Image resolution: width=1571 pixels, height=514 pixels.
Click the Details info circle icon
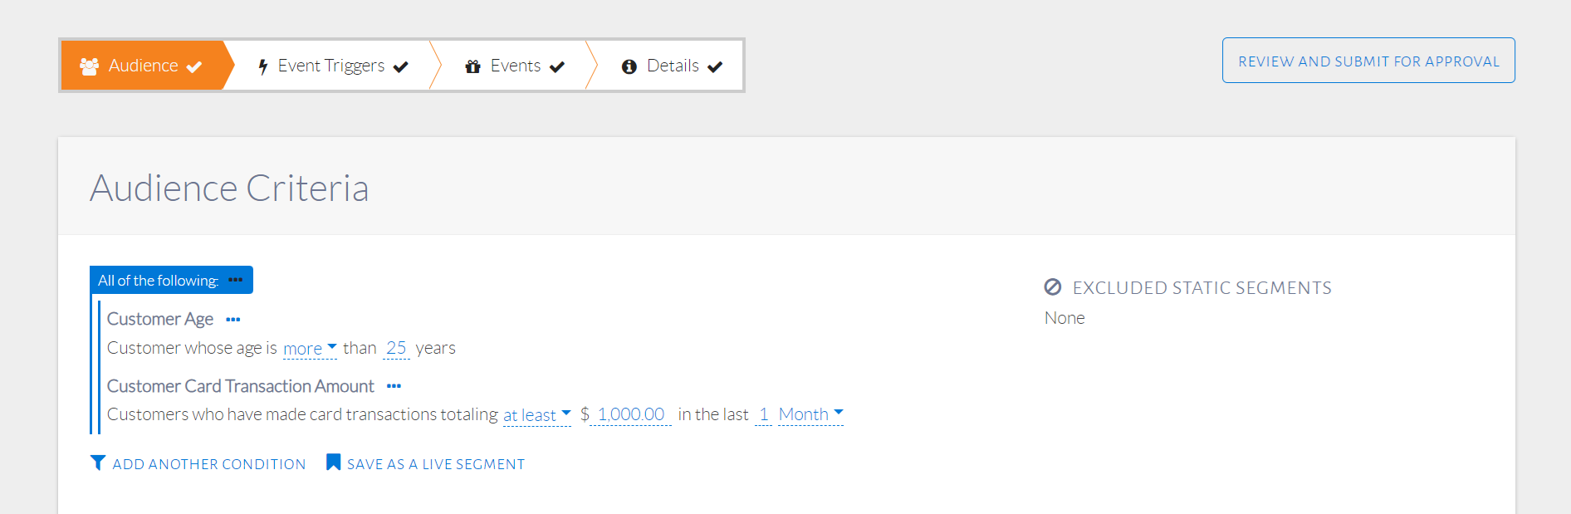pyautogui.click(x=629, y=66)
